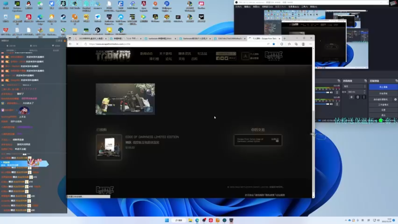Click the blue favorites star in address bar
398x224 pixels.
pyautogui.click(x=274, y=44)
